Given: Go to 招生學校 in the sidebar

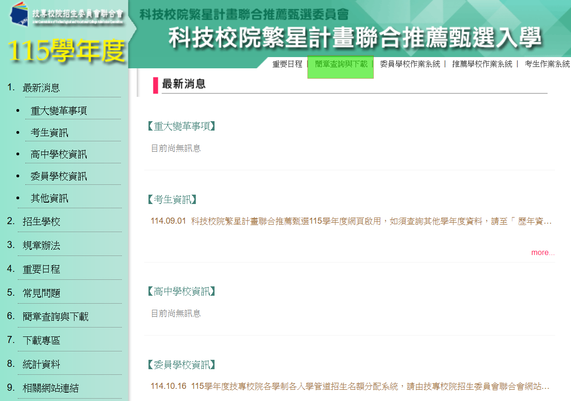Looking at the screenshot, I should 41,222.
